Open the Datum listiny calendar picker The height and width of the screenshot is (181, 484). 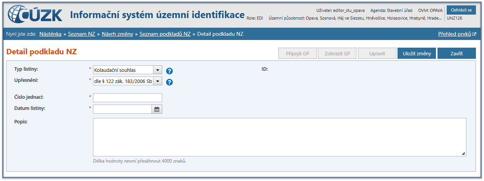click(x=157, y=109)
